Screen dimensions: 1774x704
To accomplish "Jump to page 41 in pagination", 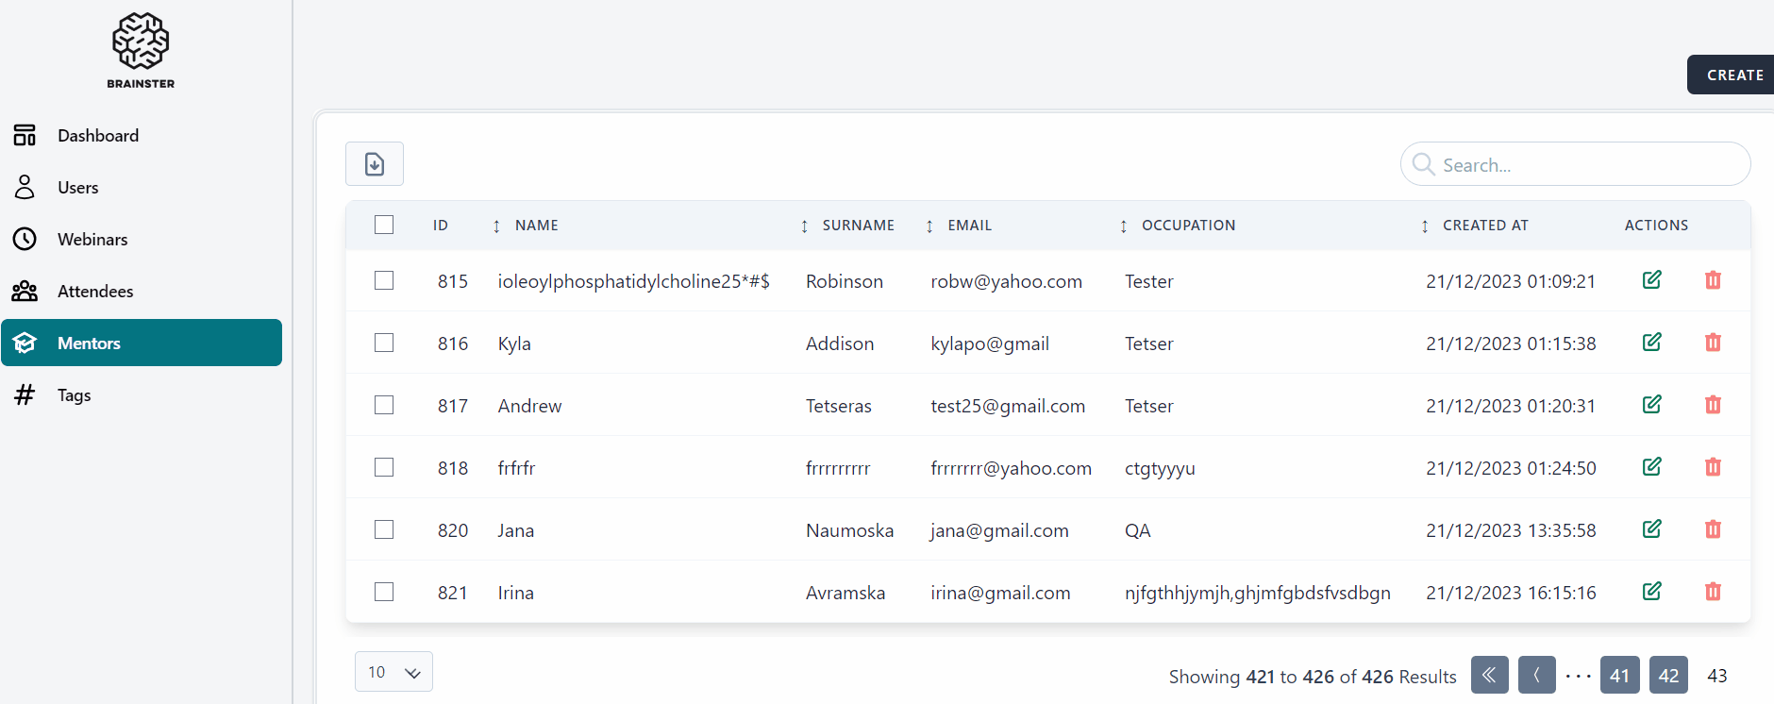I will click(1619, 675).
